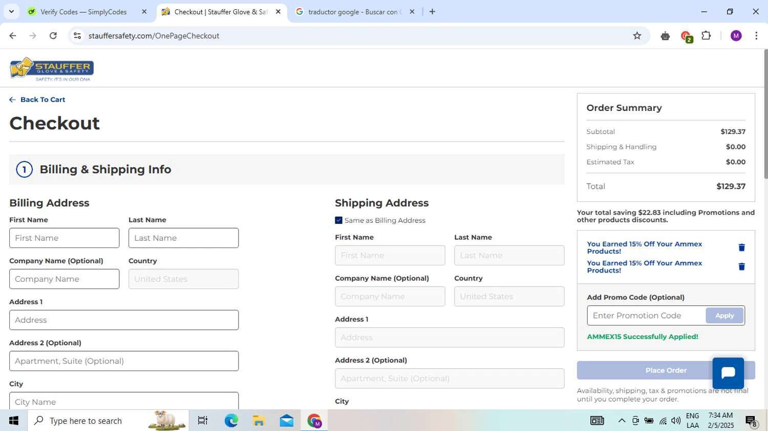This screenshot has height=431, width=768.
Task: Open the network status icon in tray
Action: [663, 421]
